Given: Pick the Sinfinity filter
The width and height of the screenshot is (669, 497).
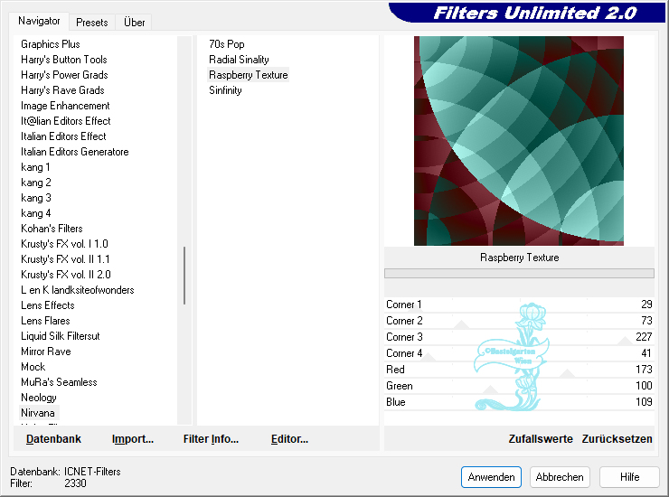Looking at the screenshot, I should point(226,90).
